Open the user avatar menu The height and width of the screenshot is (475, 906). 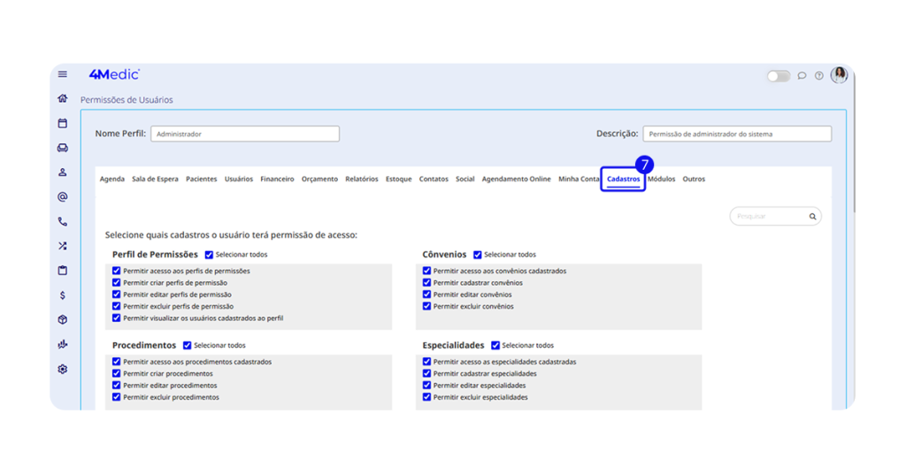pyautogui.click(x=839, y=75)
